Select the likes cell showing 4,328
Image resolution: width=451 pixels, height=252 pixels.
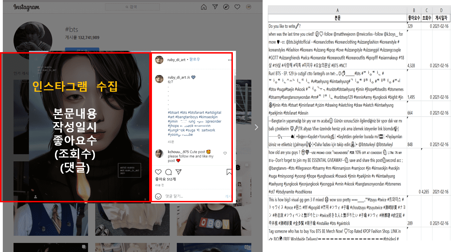(x=414, y=50)
